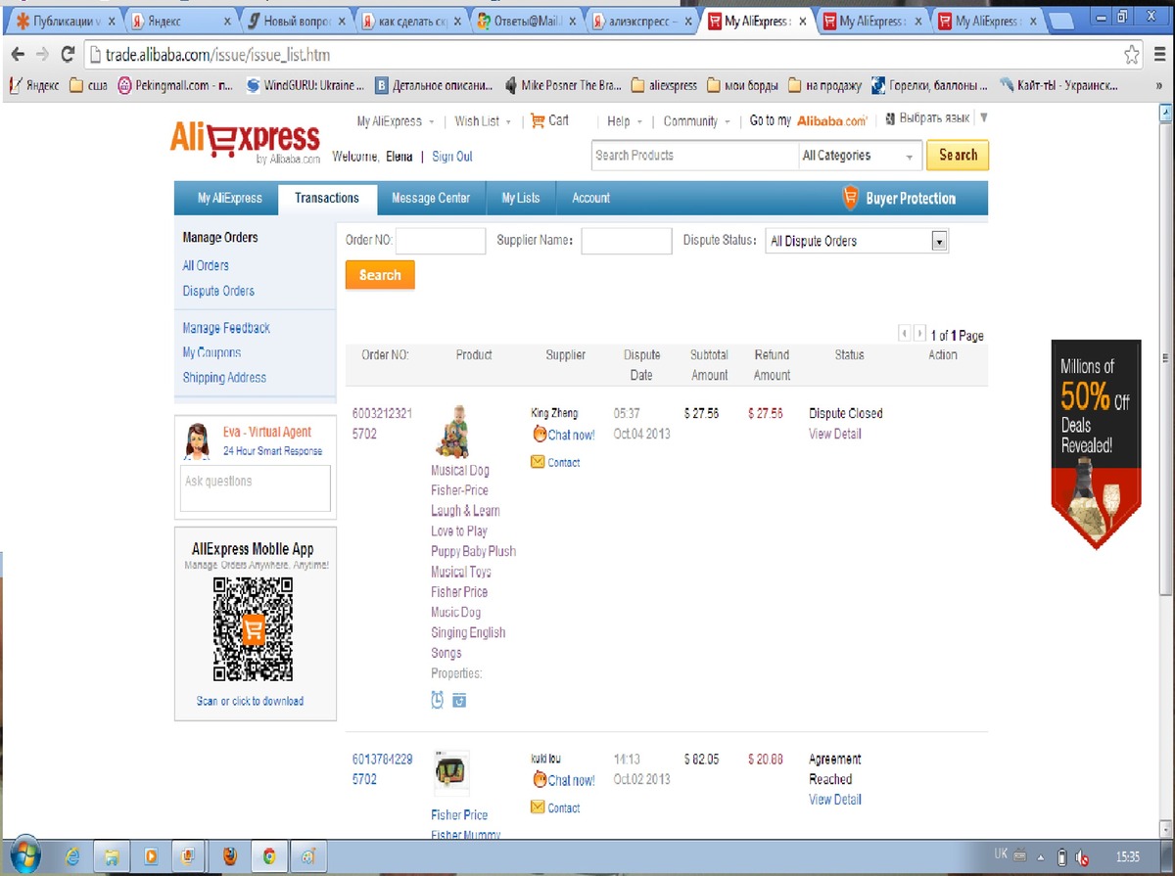Switch to the Ответы@Mail browser tab
Viewport: 1175px width, 876px height.
pyautogui.click(x=525, y=21)
